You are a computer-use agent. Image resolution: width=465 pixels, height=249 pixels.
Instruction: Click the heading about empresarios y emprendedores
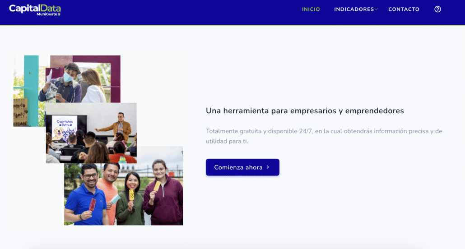point(305,111)
